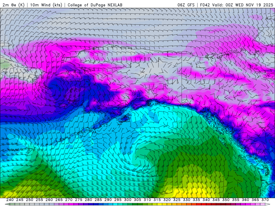
Task: Click the '10m Wind (kts)' title label
Action: (46, 5)
